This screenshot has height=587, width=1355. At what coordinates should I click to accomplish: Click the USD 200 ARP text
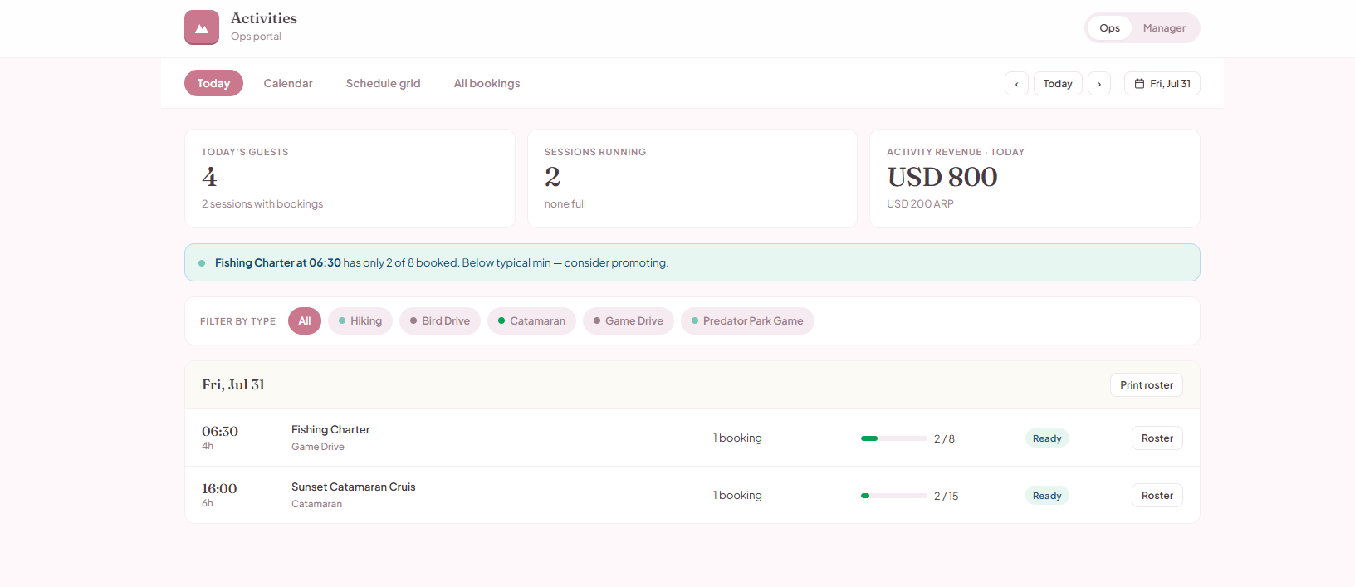click(x=920, y=204)
